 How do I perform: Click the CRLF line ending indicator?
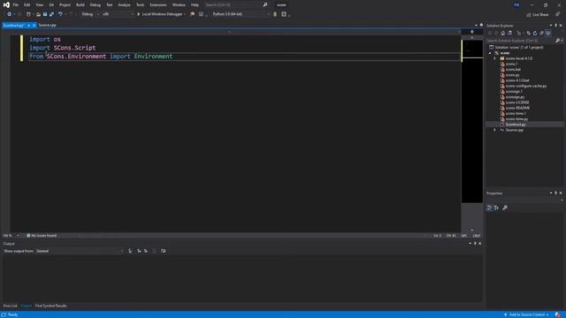click(477, 236)
